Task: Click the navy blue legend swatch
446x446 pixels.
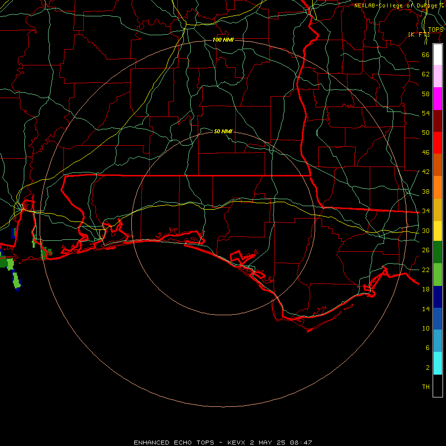Action: pos(438,297)
